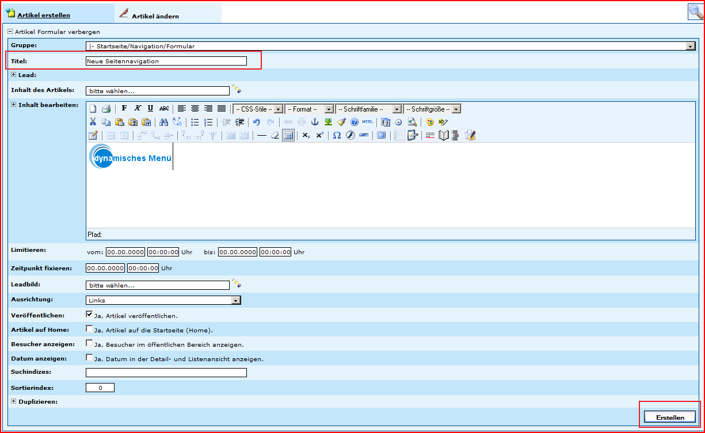Click the search magnifier icon top right
705x433 pixels.
click(x=696, y=12)
